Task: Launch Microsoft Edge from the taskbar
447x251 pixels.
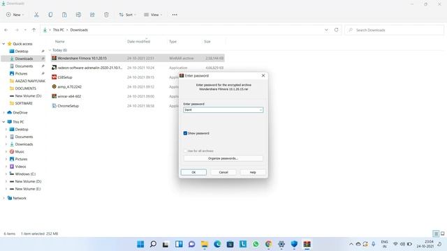Action: click(x=217, y=244)
